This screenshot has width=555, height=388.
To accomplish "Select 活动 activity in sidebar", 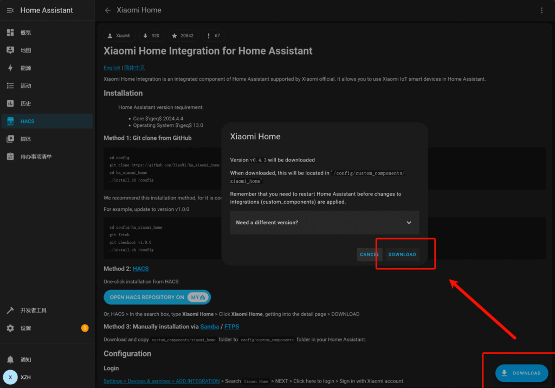I will point(25,86).
